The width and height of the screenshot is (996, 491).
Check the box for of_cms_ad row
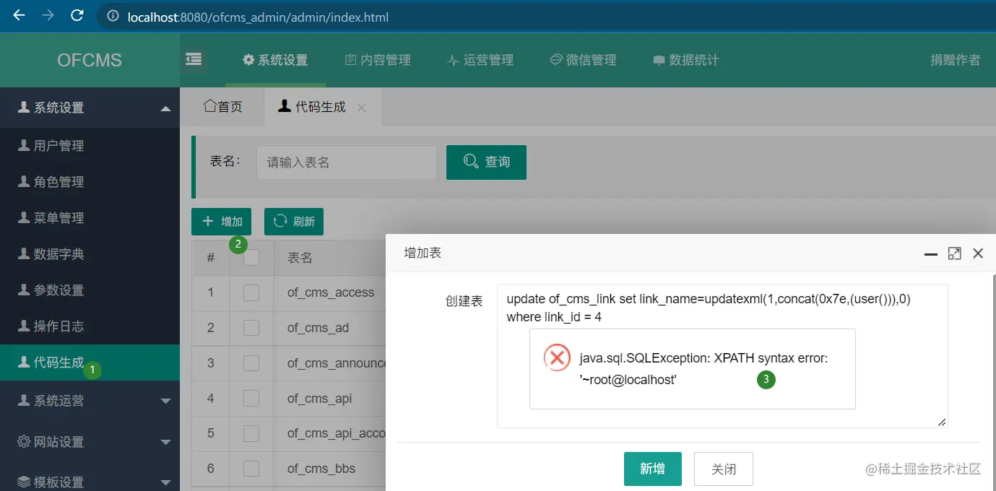pyautogui.click(x=251, y=328)
